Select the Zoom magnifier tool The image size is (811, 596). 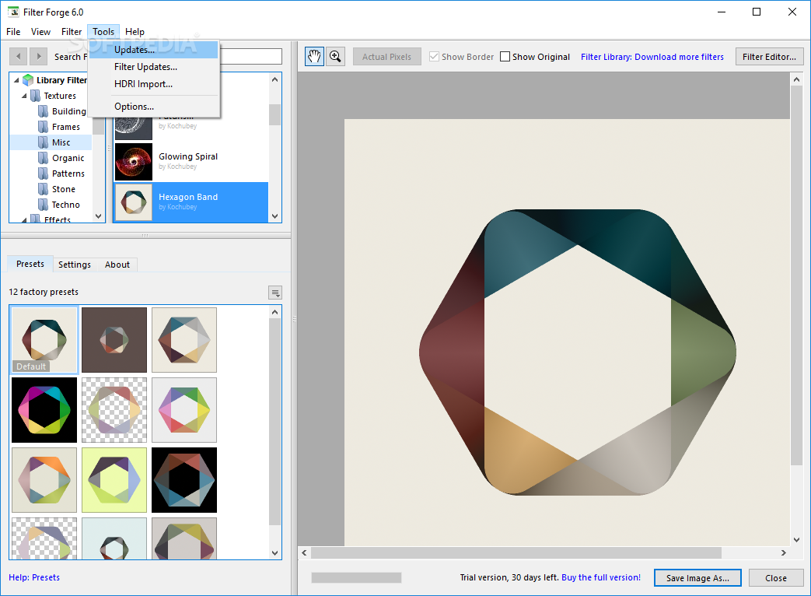336,56
